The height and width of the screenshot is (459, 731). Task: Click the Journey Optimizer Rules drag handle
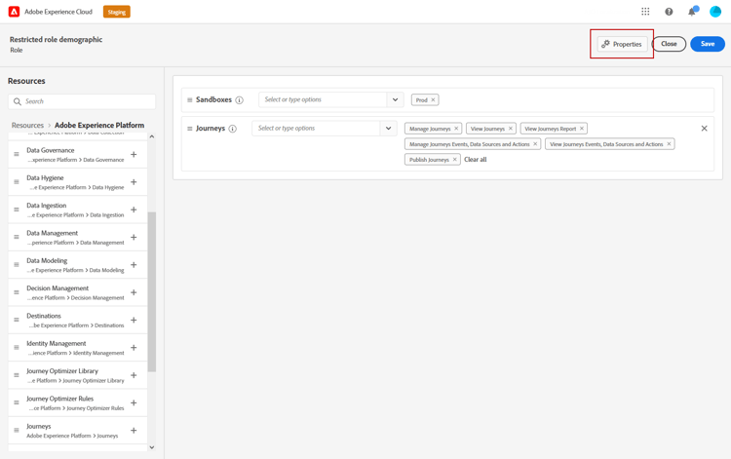pyautogui.click(x=17, y=402)
